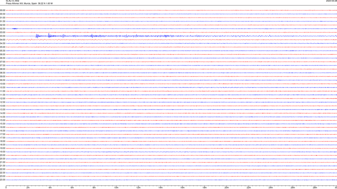Select the 09:30 time label

[x=2, y=80]
